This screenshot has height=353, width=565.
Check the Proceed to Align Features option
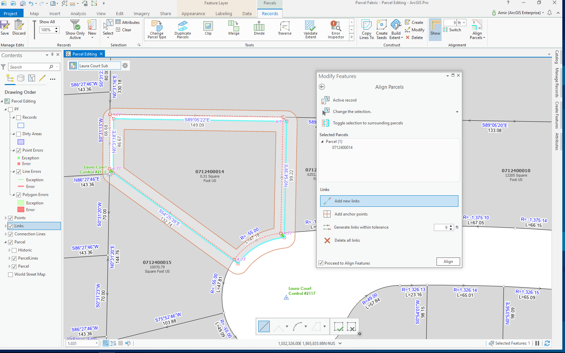click(x=321, y=263)
